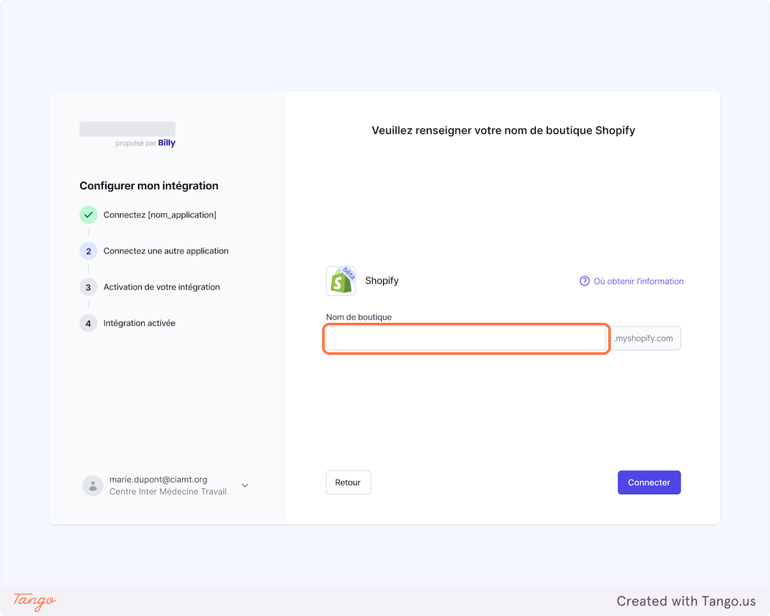Viewport: 770px width, 616px height.
Task: Click the user avatar icon
Action: click(93, 486)
